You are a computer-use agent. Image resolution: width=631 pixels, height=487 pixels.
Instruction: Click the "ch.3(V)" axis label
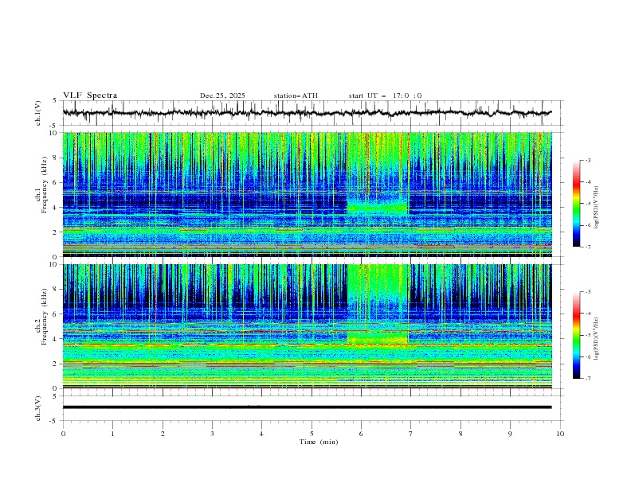38,408
